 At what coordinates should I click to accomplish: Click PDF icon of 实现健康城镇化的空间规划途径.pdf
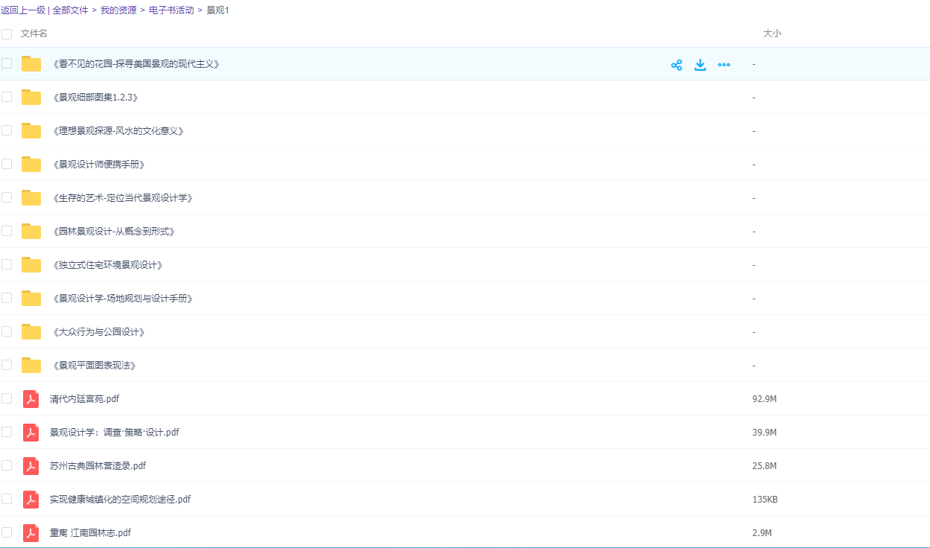[31, 499]
